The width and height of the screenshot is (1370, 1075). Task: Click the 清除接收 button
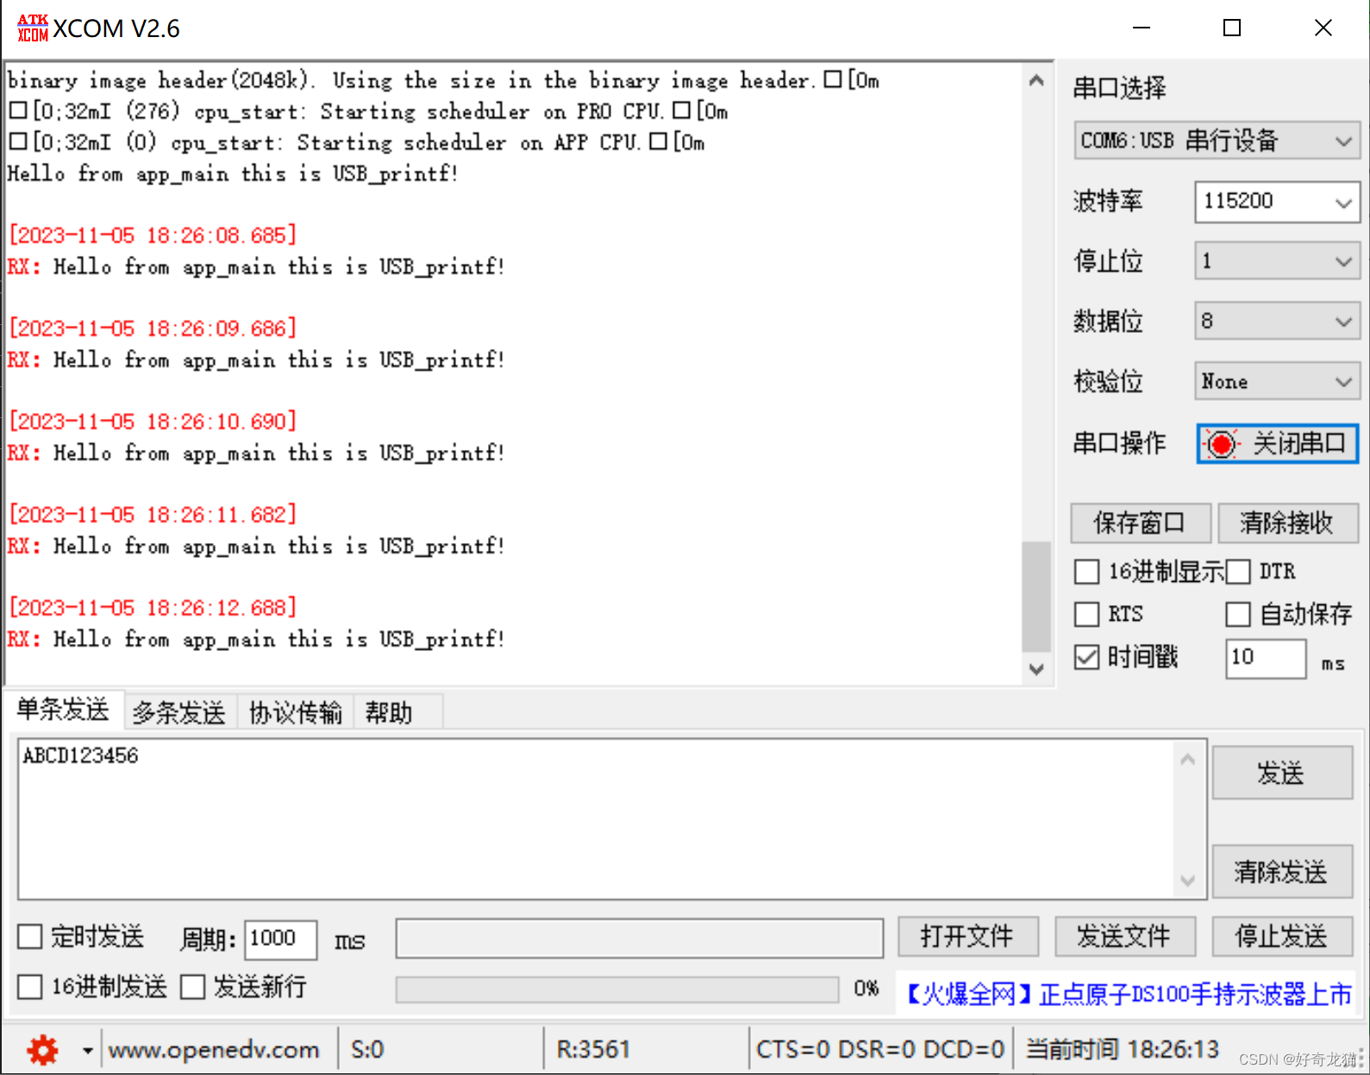[x=1287, y=523]
